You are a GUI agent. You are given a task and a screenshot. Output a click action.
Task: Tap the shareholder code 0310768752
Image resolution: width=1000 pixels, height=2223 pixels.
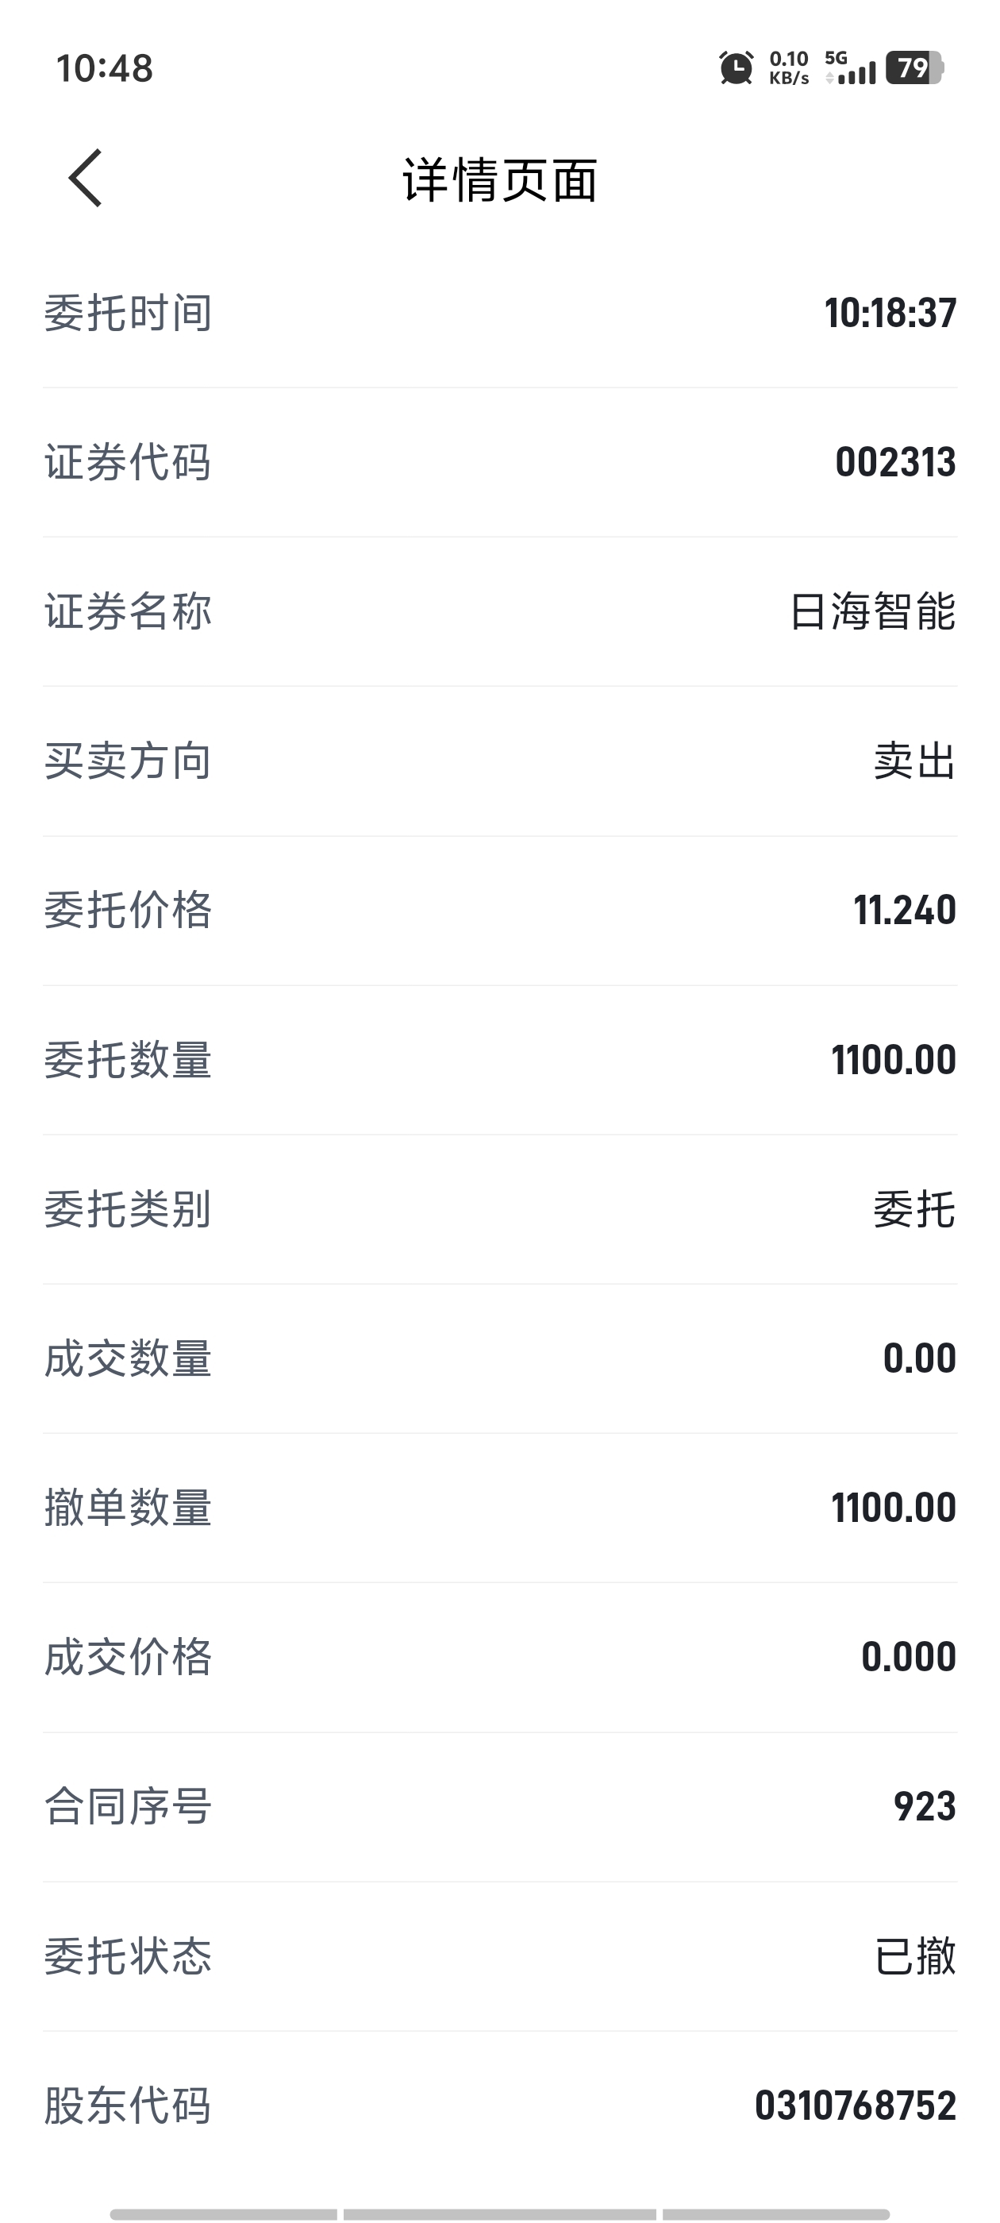click(x=855, y=2105)
